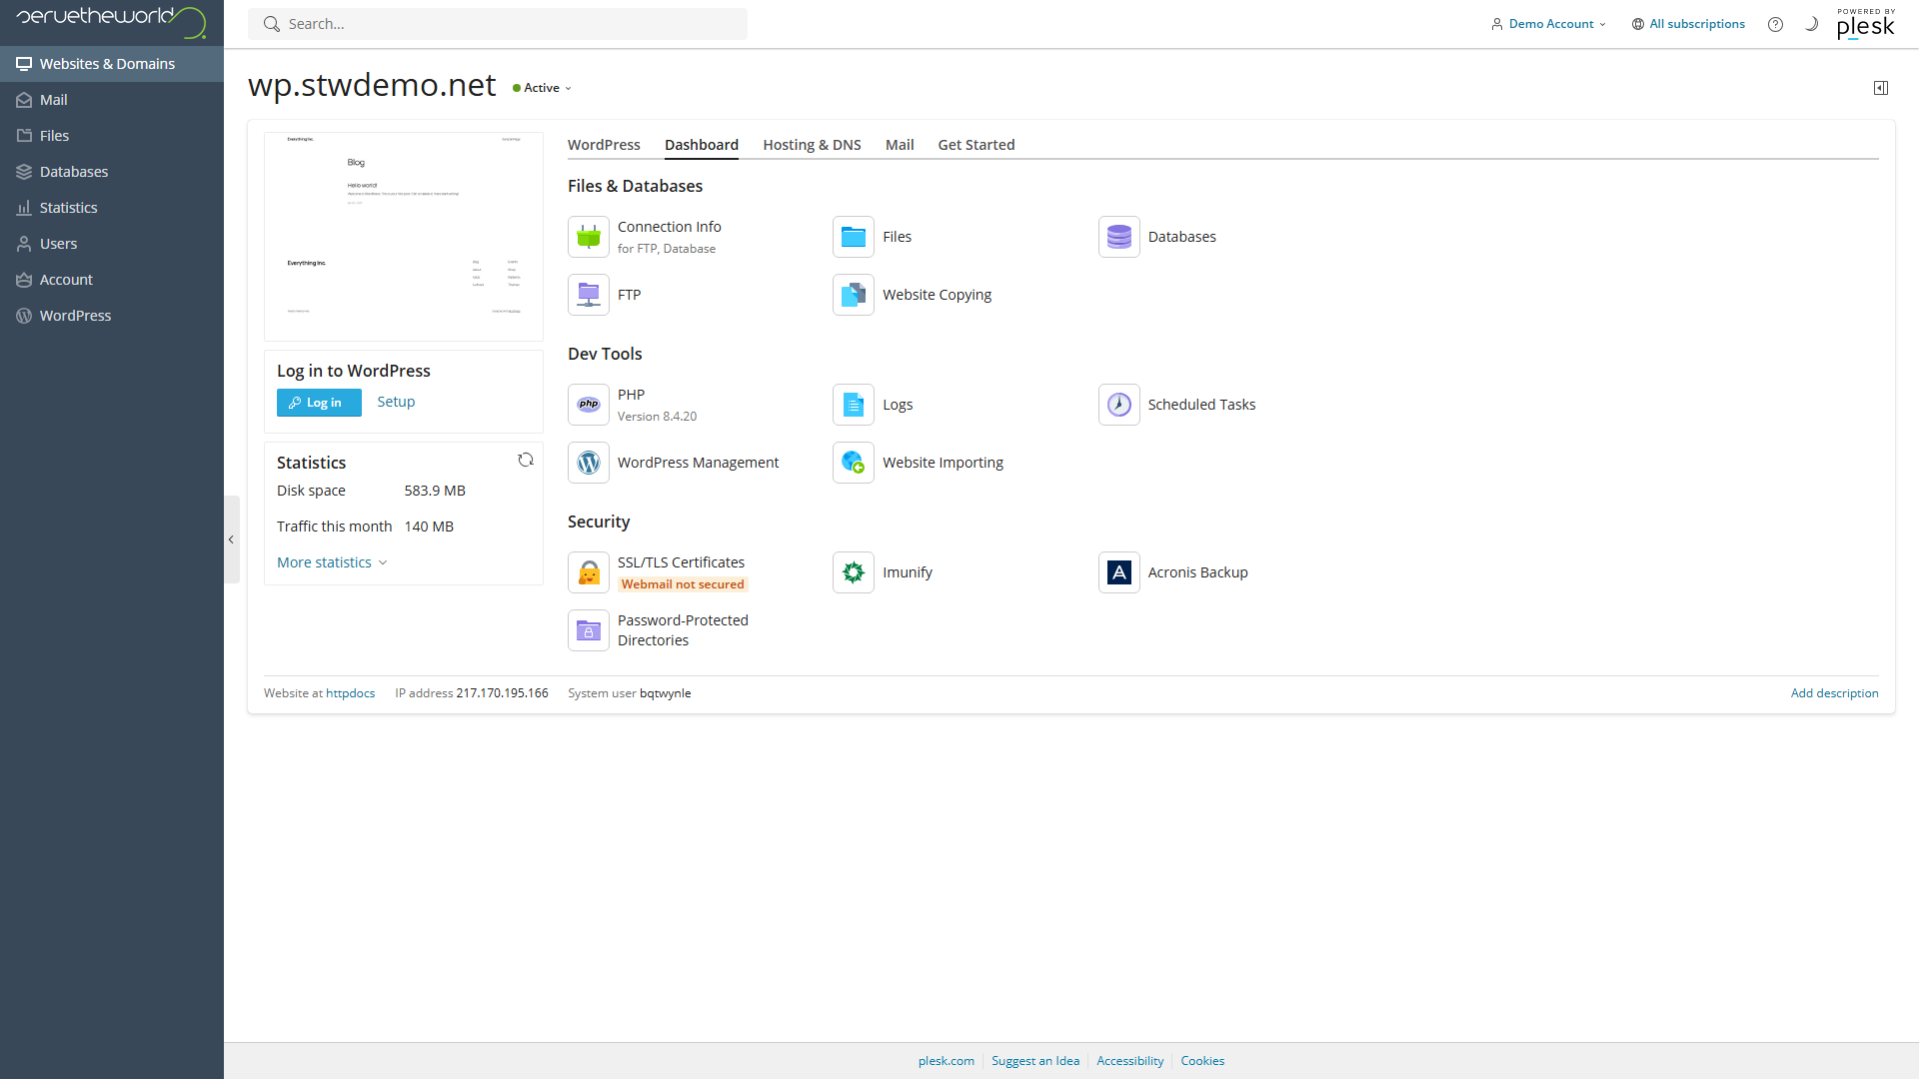Viewport: 1919px width, 1079px height.
Task: Expand More statistics
Action: click(x=332, y=562)
